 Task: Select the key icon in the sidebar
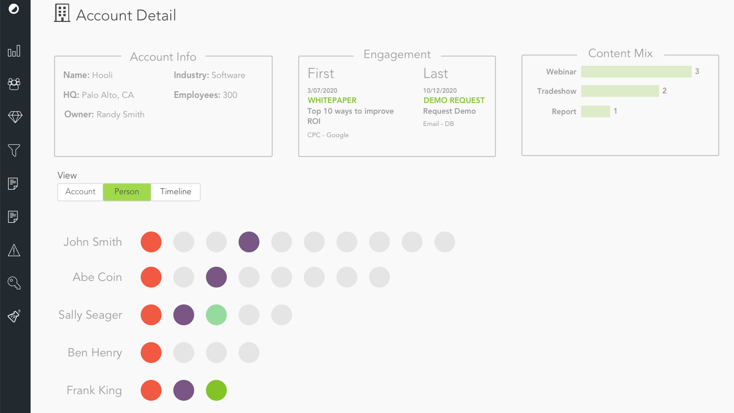(15, 283)
